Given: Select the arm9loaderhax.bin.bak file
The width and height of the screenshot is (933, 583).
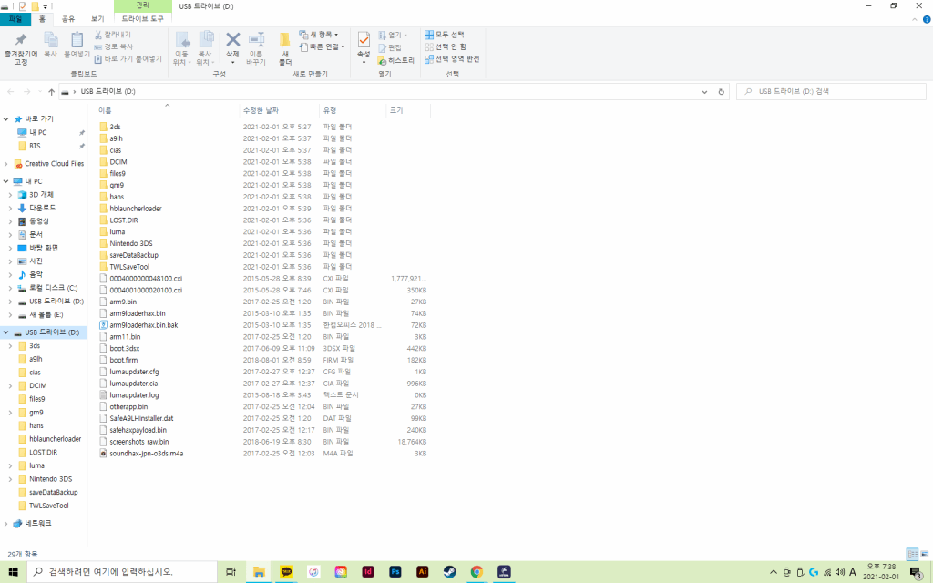Looking at the screenshot, I should coord(143,325).
